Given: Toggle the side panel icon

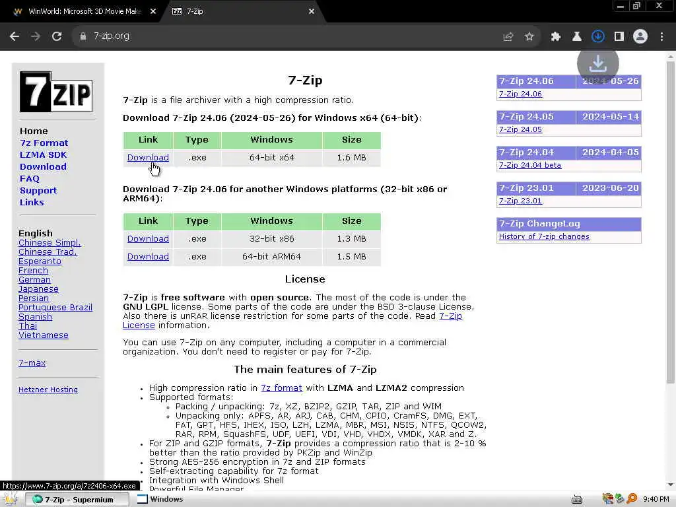Looking at the screenshot, I should [x=619, y=37].
